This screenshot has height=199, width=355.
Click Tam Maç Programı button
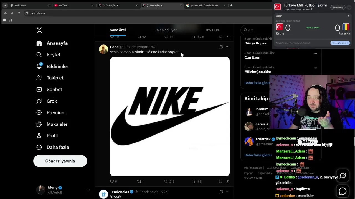[x=340, y=43]
